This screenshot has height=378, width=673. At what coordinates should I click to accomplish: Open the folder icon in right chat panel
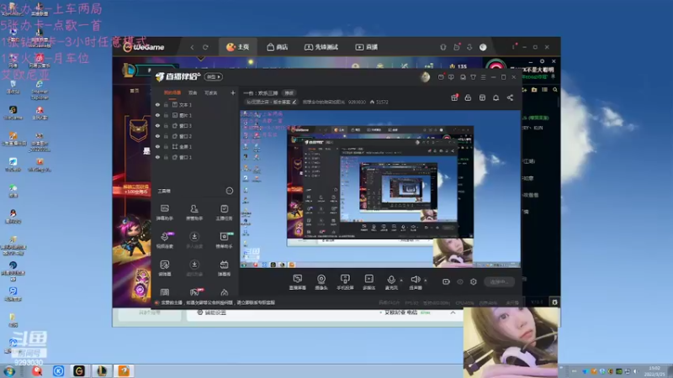tap(534, 90)
